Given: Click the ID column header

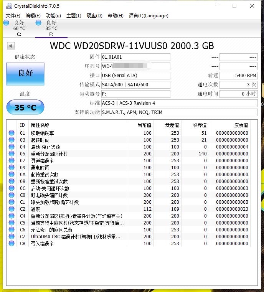Looking at the screenshot, I should pos(22,125).
